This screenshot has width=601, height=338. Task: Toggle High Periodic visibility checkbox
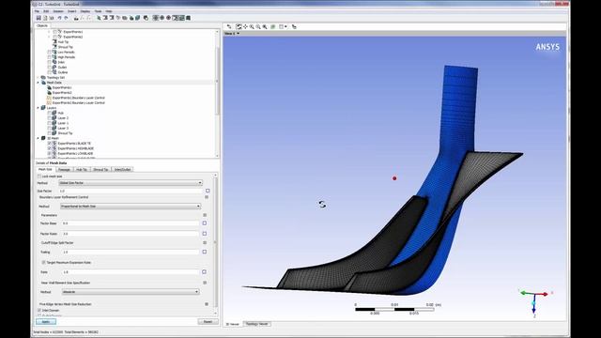[50, 56]
